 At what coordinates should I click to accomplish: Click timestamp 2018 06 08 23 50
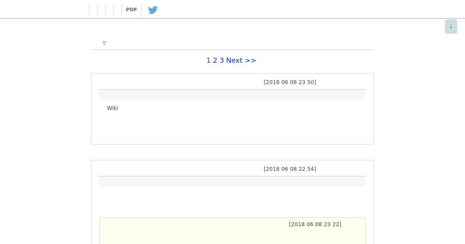(x=290, y=82)
